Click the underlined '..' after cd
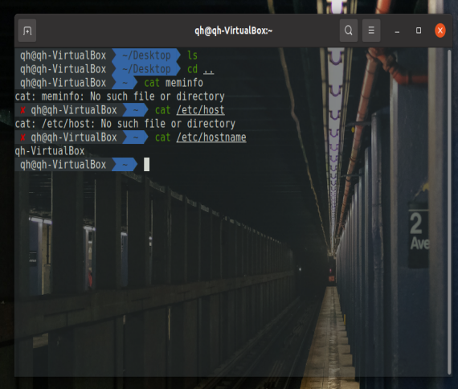Image resolution: width=458 pixels, height=389 pixels. coord(209,71)
